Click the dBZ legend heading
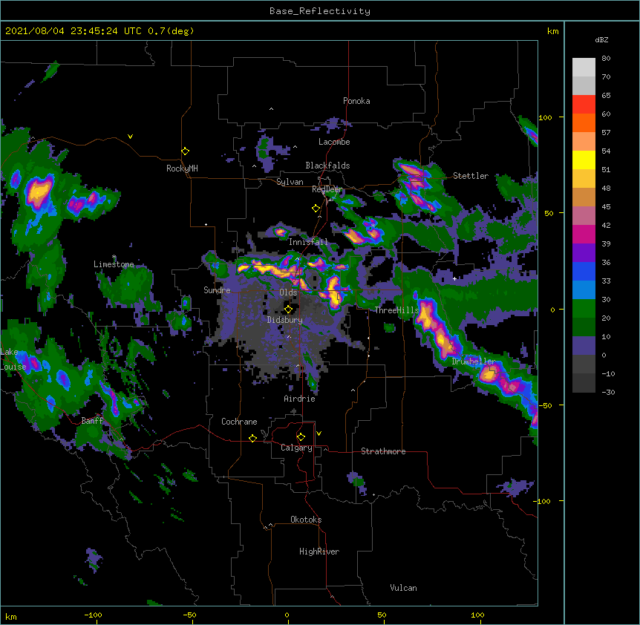 [x=601, y=39]
